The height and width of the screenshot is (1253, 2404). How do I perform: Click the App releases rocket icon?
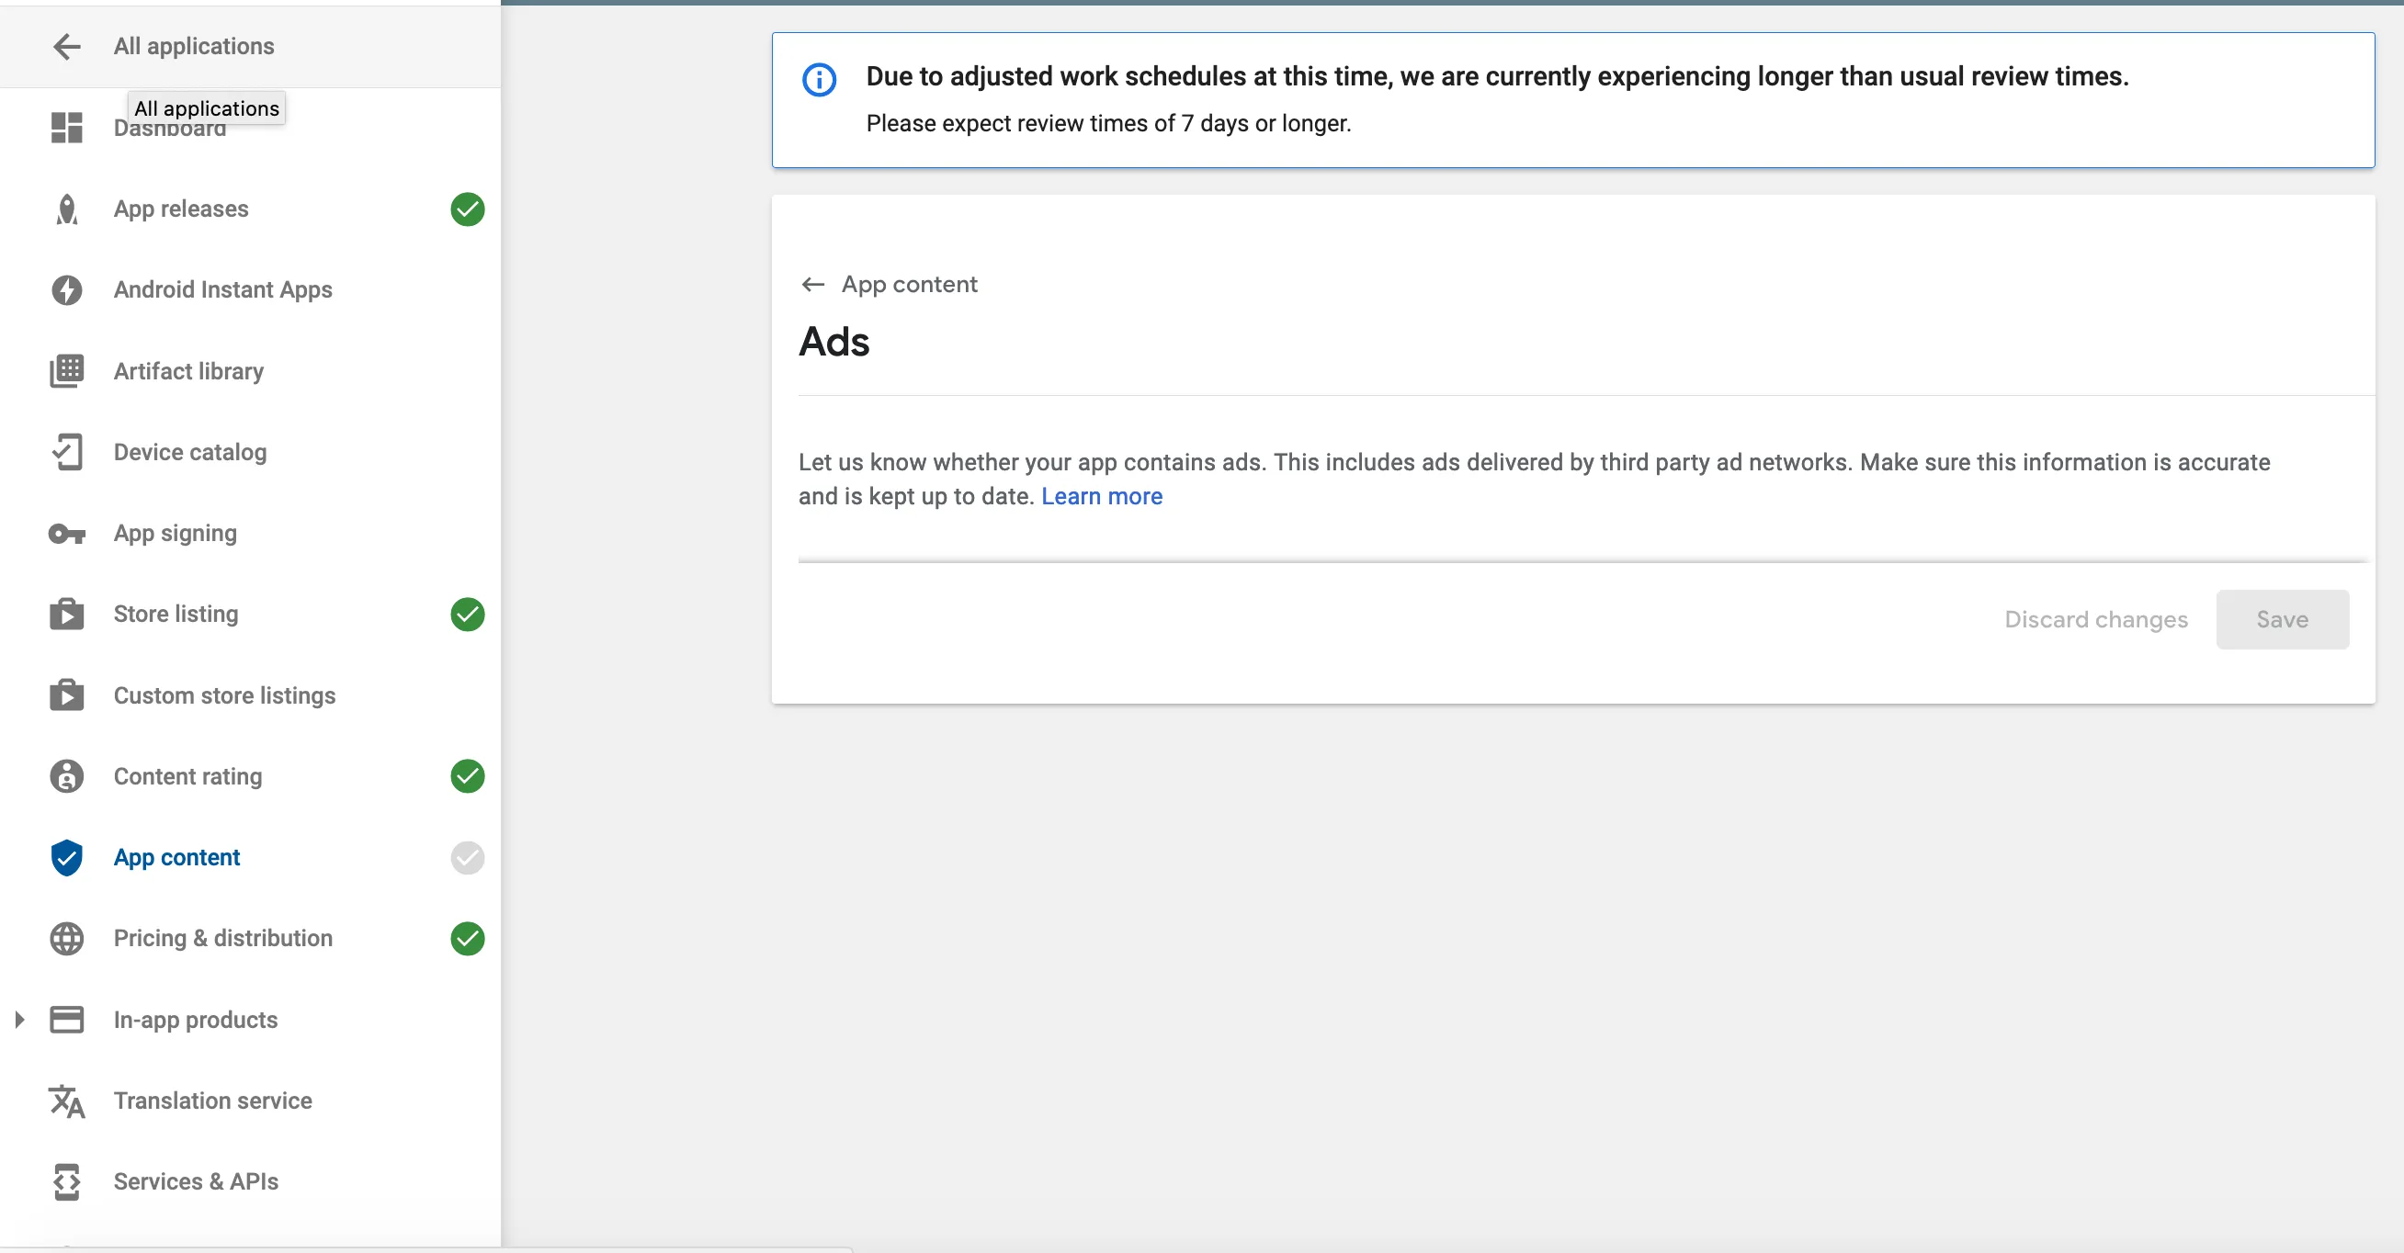click(x=66, y=209)
